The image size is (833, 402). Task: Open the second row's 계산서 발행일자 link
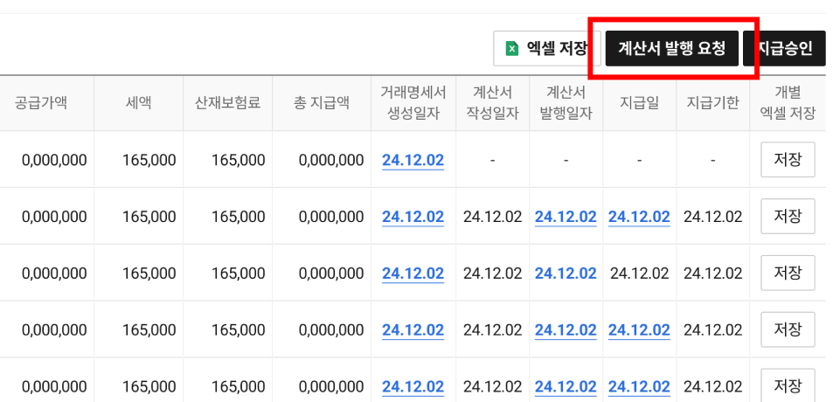point(566,217)
